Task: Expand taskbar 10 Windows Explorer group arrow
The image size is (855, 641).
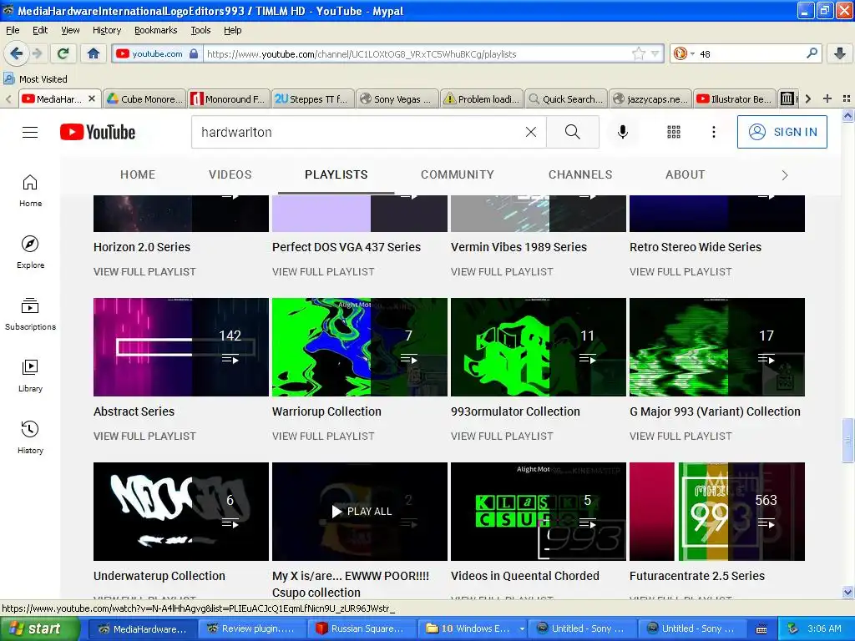Action: click(x=522, y=628)
